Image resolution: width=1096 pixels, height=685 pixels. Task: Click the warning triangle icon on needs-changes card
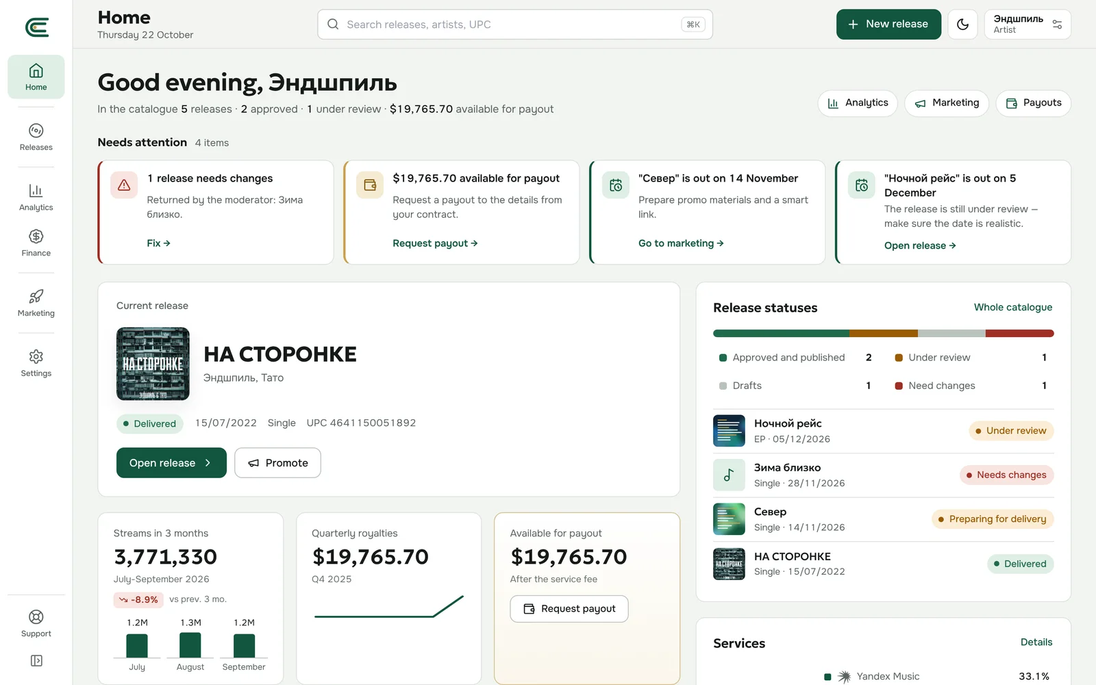[x=124, y=185]
